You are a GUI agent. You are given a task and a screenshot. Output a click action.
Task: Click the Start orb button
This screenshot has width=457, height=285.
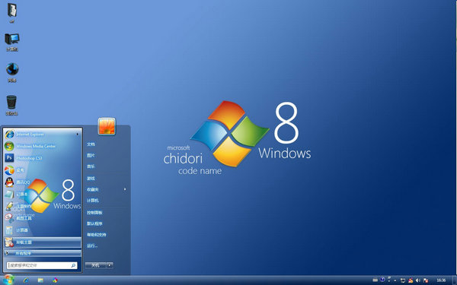tap(8, 280)
